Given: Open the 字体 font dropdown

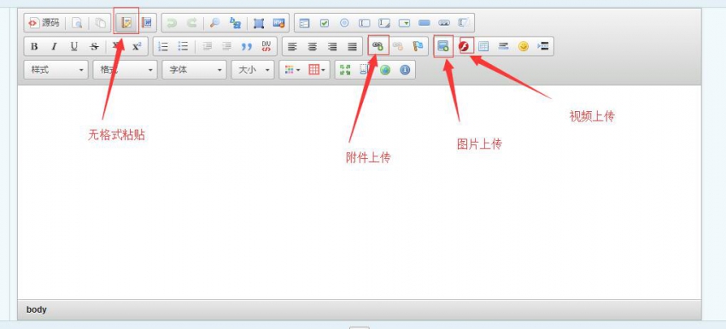Looking at the screenshot, I should [195, 70].
